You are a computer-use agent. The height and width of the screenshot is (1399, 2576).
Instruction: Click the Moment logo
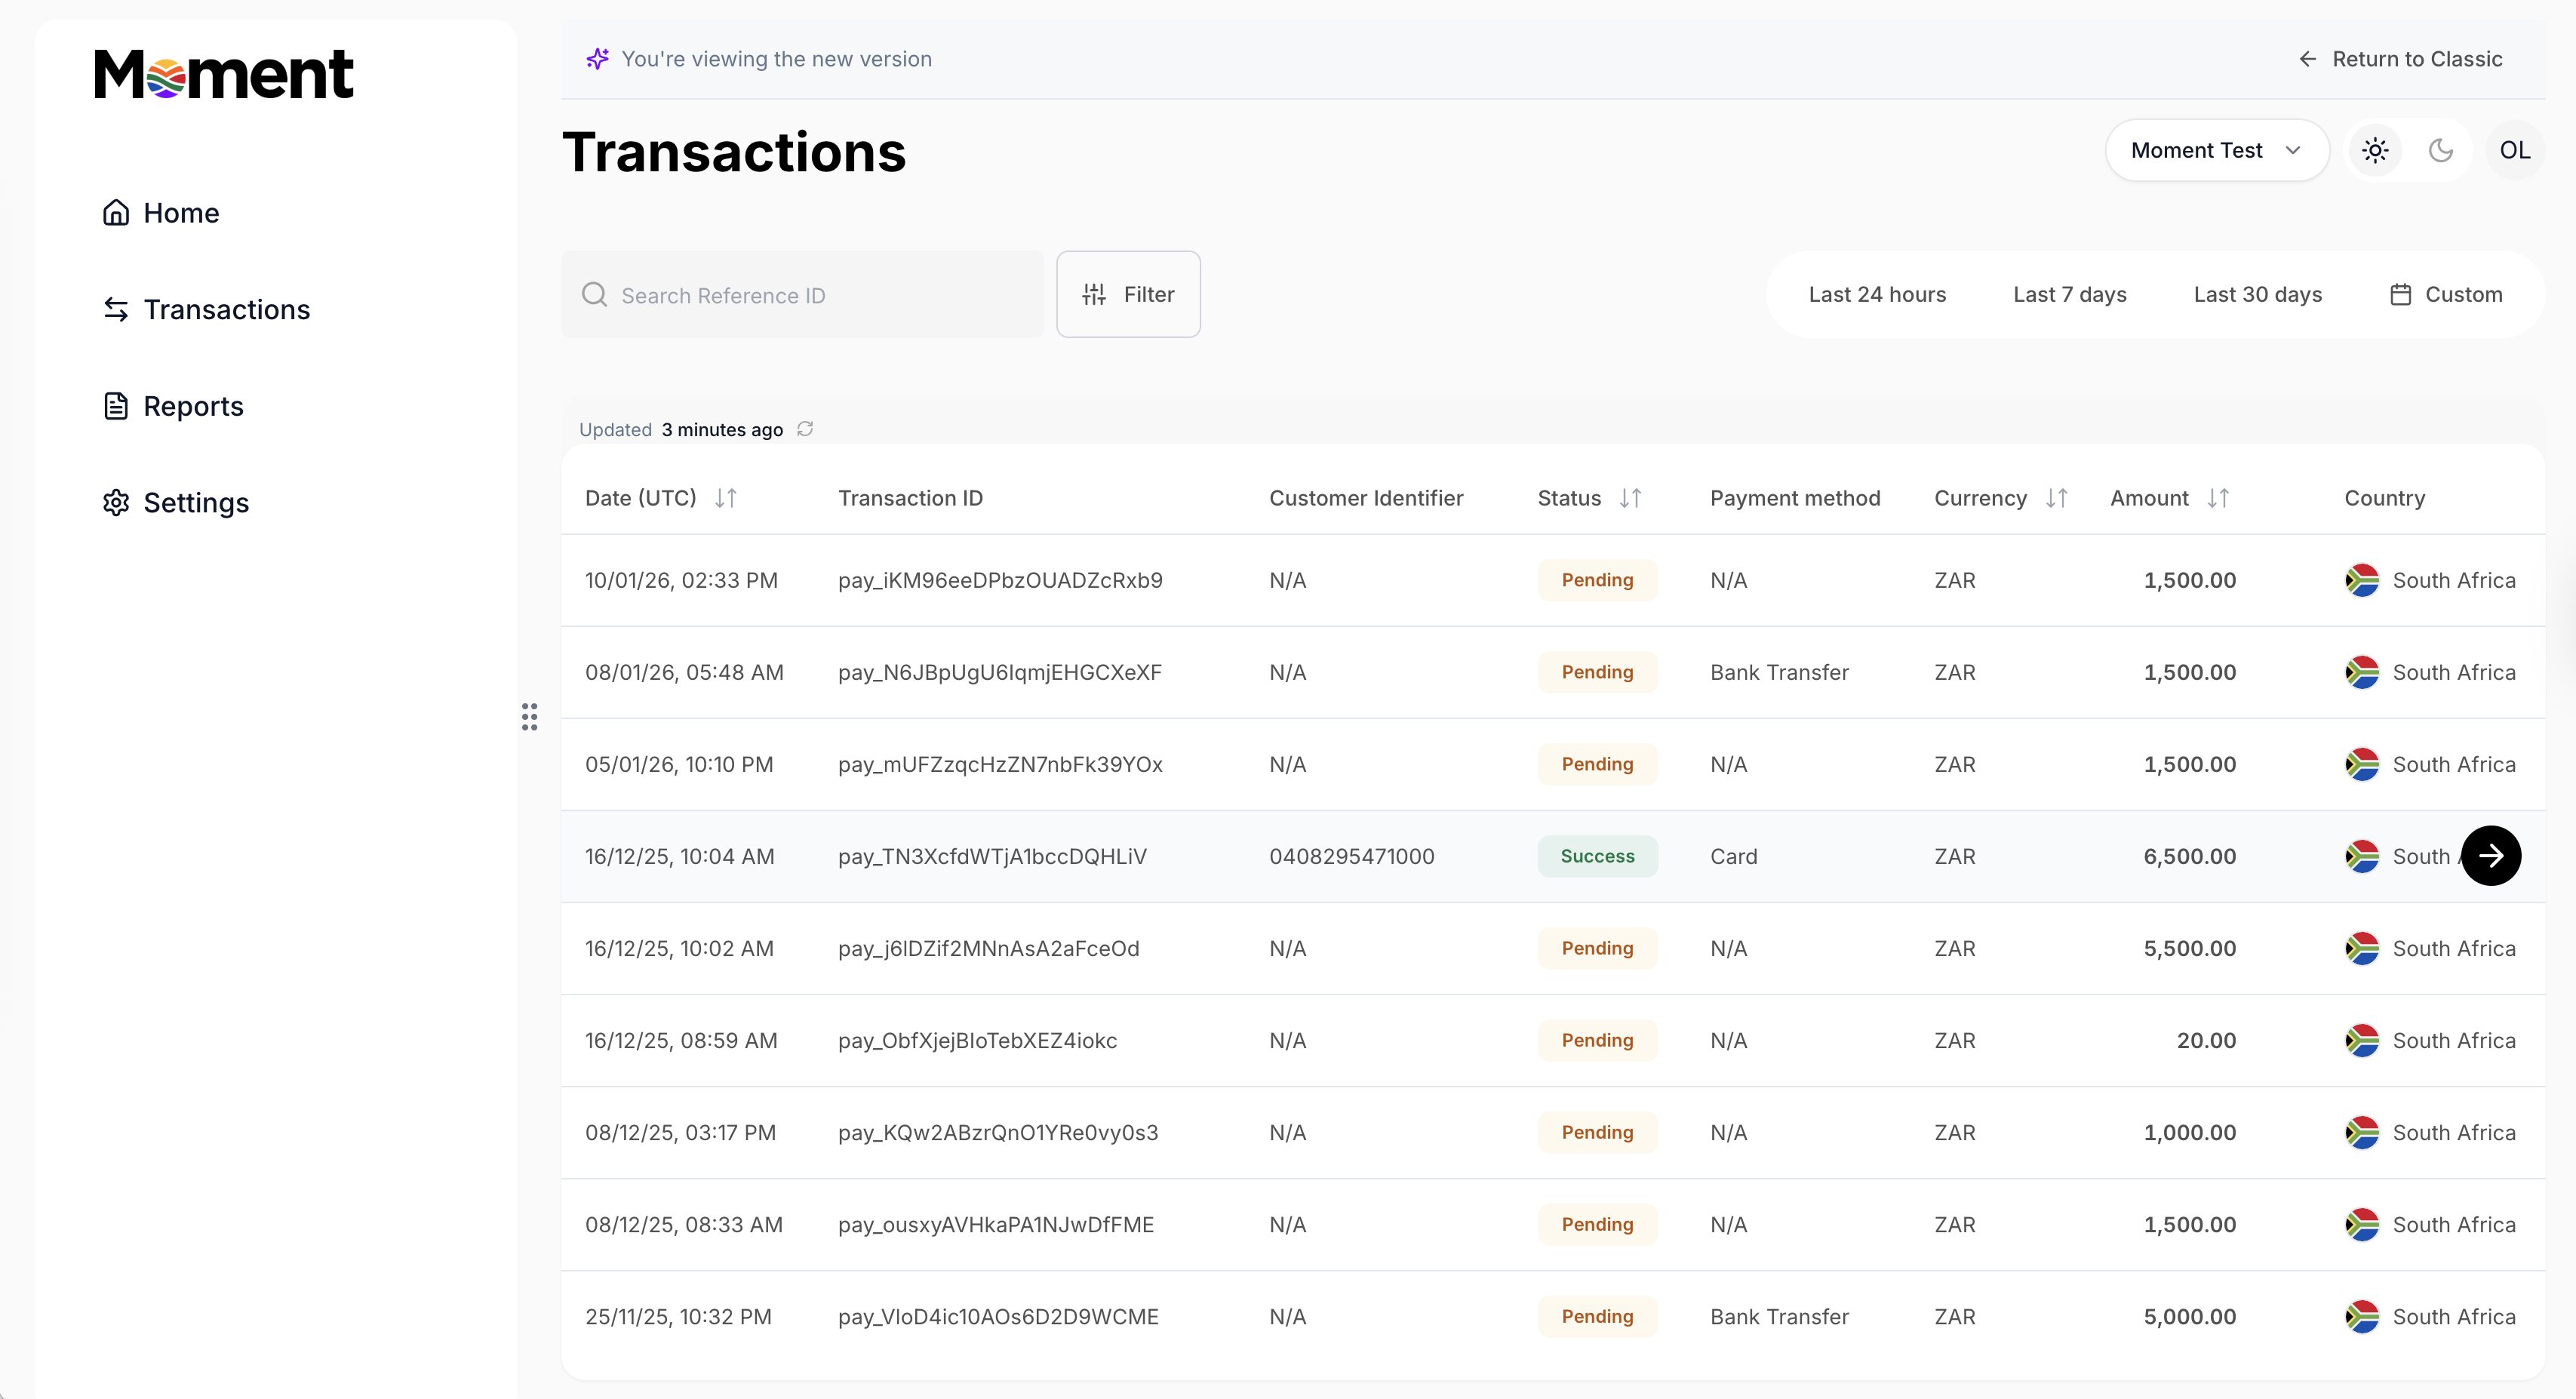point(224,75)
